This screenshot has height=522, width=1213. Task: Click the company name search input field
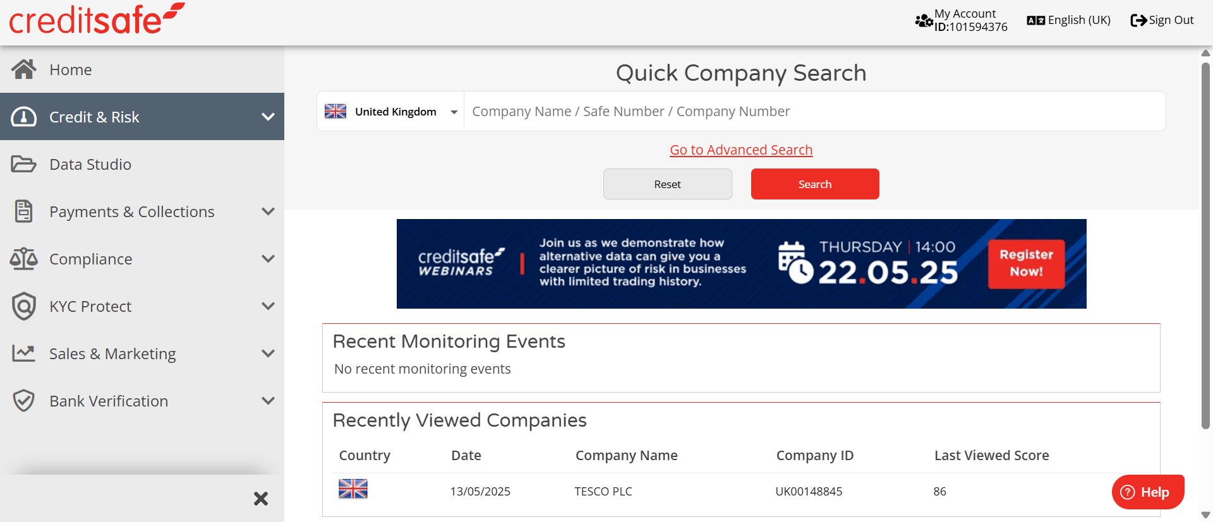click(814, 112)
